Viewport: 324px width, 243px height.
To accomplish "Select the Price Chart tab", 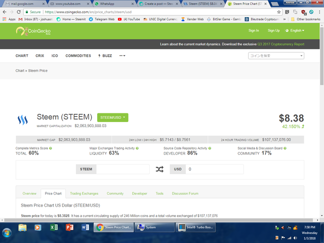I will point(53,193).
